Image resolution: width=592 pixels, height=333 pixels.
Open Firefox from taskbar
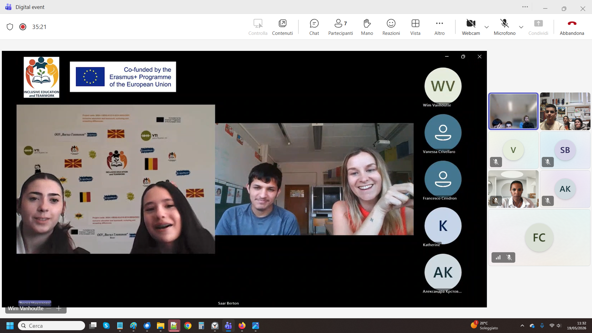tap(242, 326)
